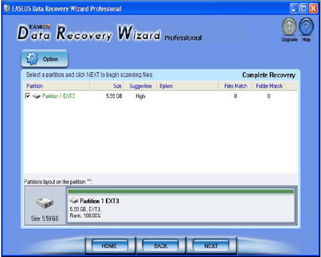Toggle the Partition 1 EXT3 checkbox
Image resolution: width=321 pixels, height=257 pixels.
coord(28,96)
